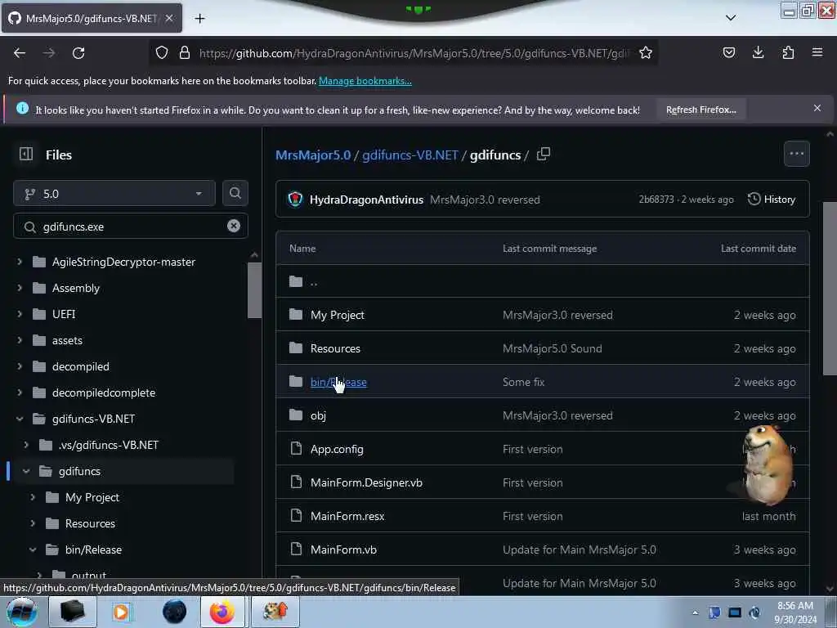Open the media player taskbar icon
The height and width of the screenshot is (628, 837).
click(121, 612)
